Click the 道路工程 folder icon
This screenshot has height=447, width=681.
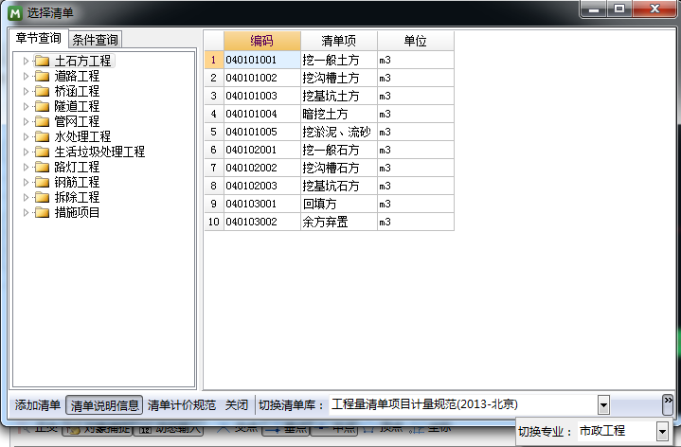[42, 77]
